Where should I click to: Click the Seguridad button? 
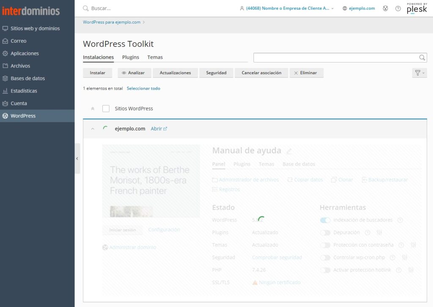(216, 73)
